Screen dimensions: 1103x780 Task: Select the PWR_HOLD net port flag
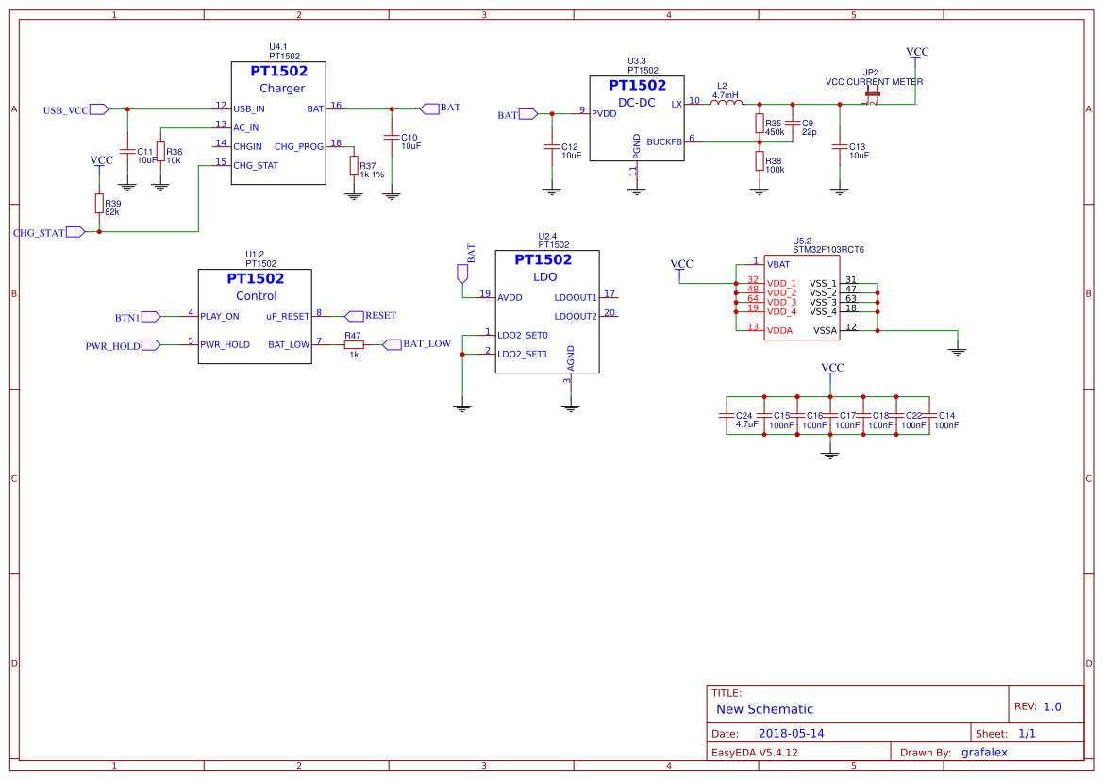point(151,344)
